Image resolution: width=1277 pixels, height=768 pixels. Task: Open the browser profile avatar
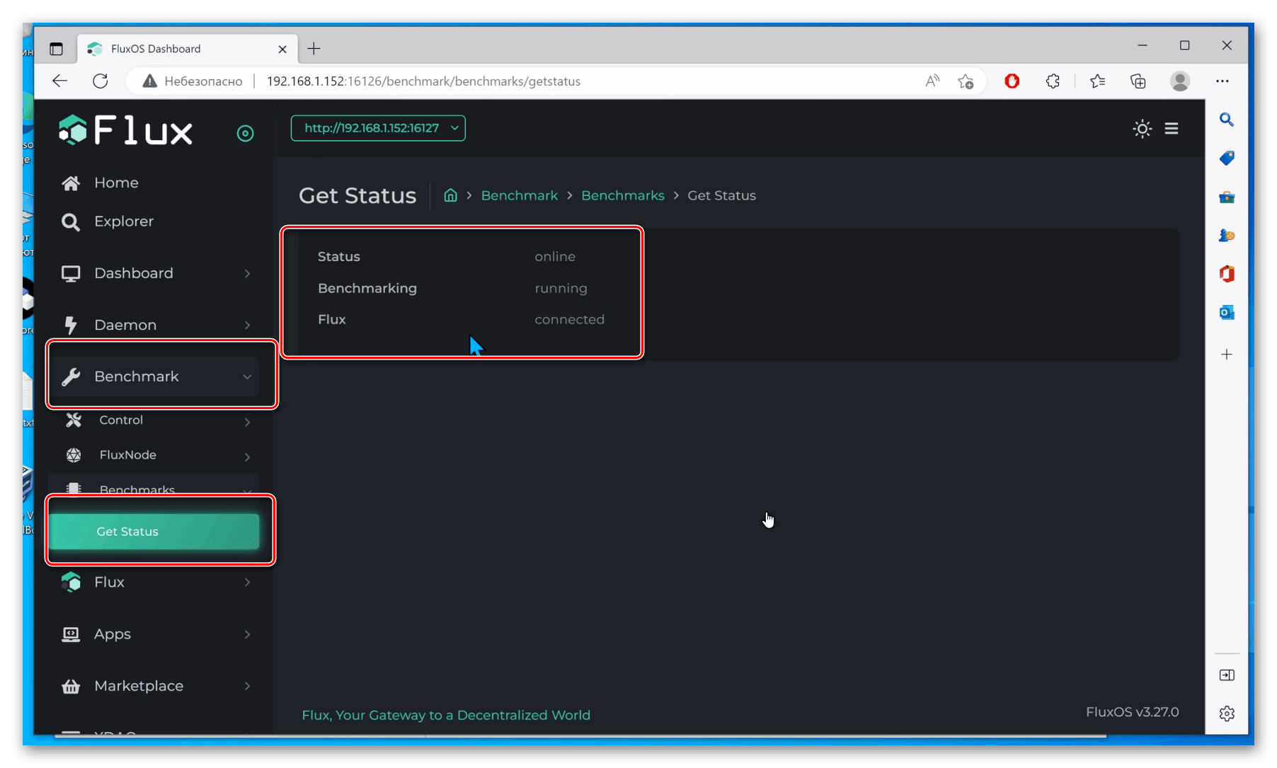[x=1180, y=81]
